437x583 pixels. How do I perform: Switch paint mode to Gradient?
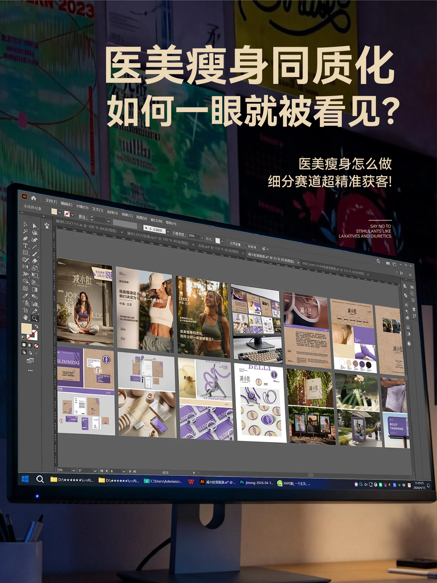[30, 345]
